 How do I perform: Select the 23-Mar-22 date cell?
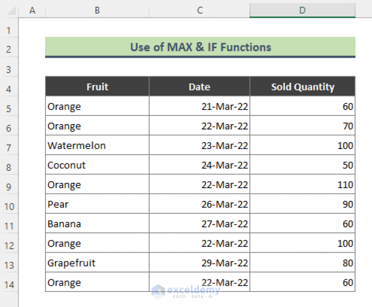click(200, 145)
